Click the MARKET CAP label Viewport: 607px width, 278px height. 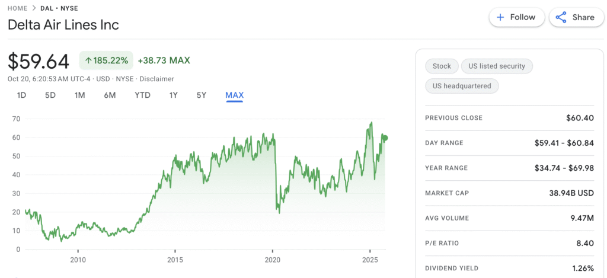pos(447,193)
